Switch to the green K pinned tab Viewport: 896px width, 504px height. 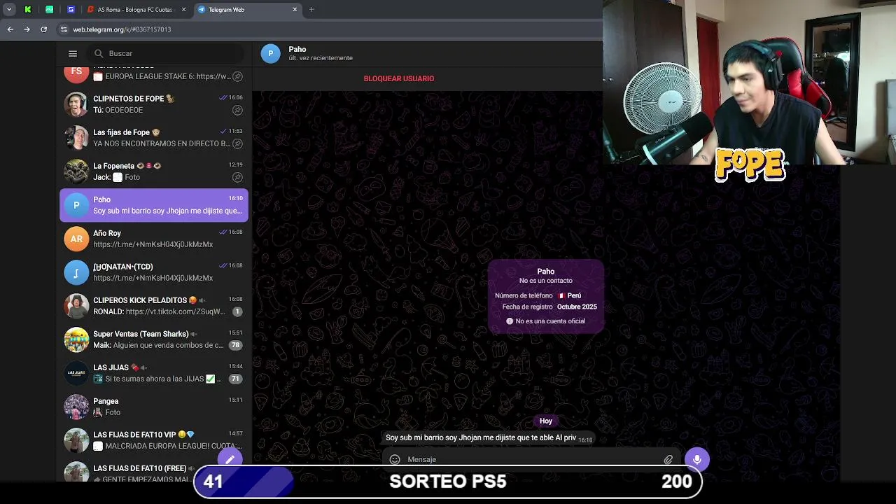(x=28, y=10)
